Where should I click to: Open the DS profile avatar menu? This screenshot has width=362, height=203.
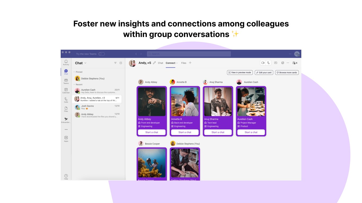point(297,54)
